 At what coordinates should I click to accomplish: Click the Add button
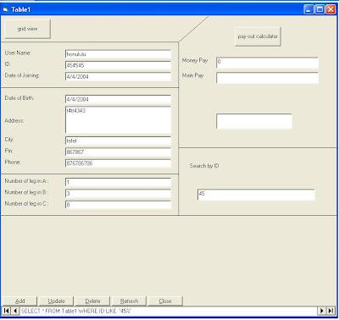19,301
